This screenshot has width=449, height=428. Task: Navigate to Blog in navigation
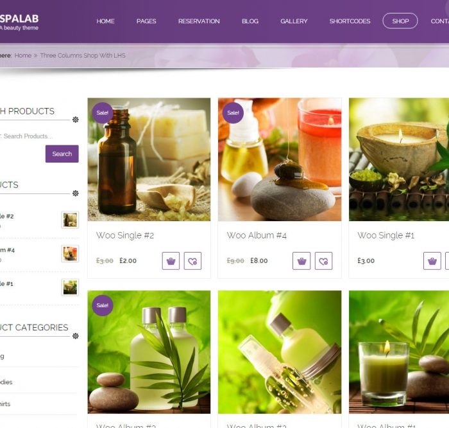coord(250,21)
